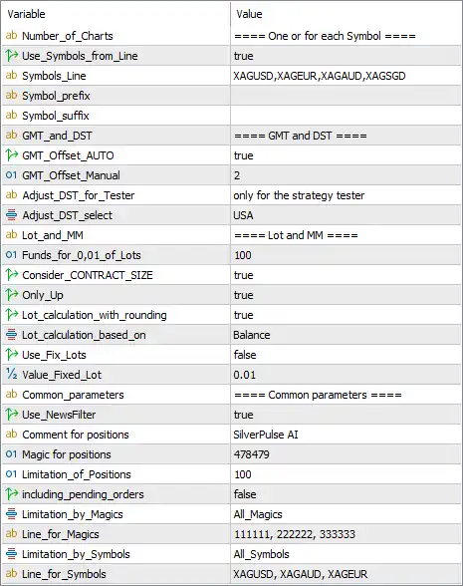
Task: Click the ab icon beside Comment for positions
Action: click(12, 435)
